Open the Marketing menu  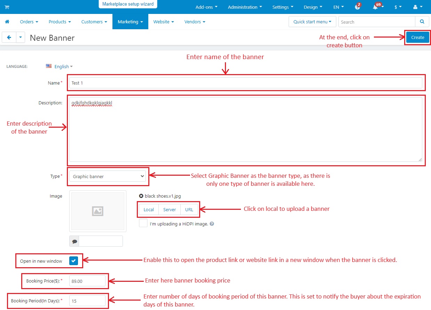click(130, 22)
